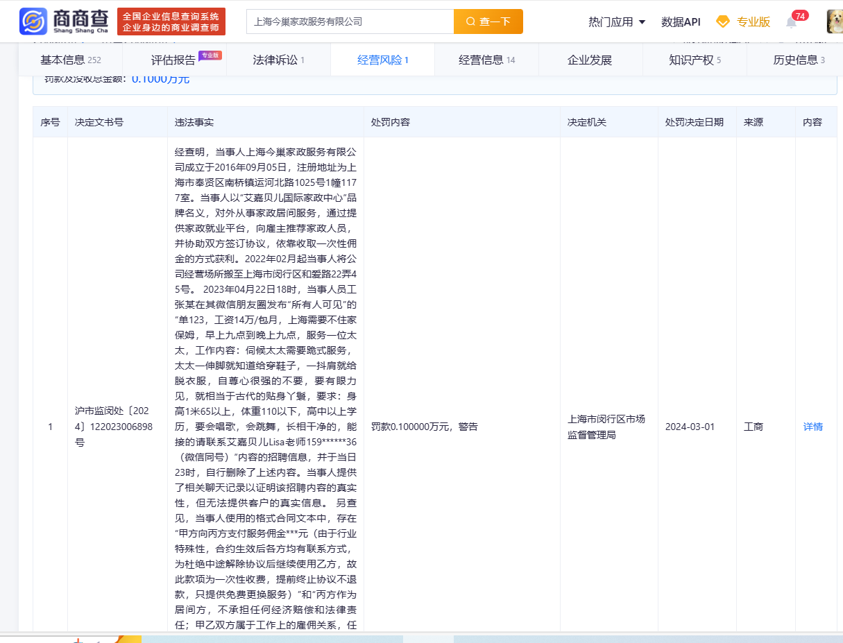Open the 详情 link in row 1
This screenshot has width=843, height=643.
(x=813, y=427)
